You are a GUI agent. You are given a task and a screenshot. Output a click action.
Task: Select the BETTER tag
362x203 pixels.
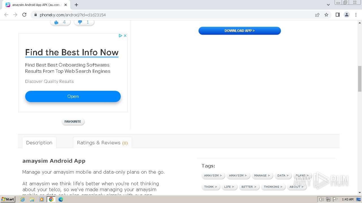pos(249,187)
